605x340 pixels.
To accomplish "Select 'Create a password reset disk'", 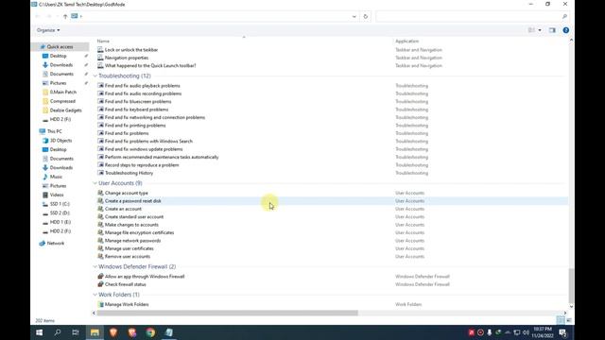I will (132, 201).
